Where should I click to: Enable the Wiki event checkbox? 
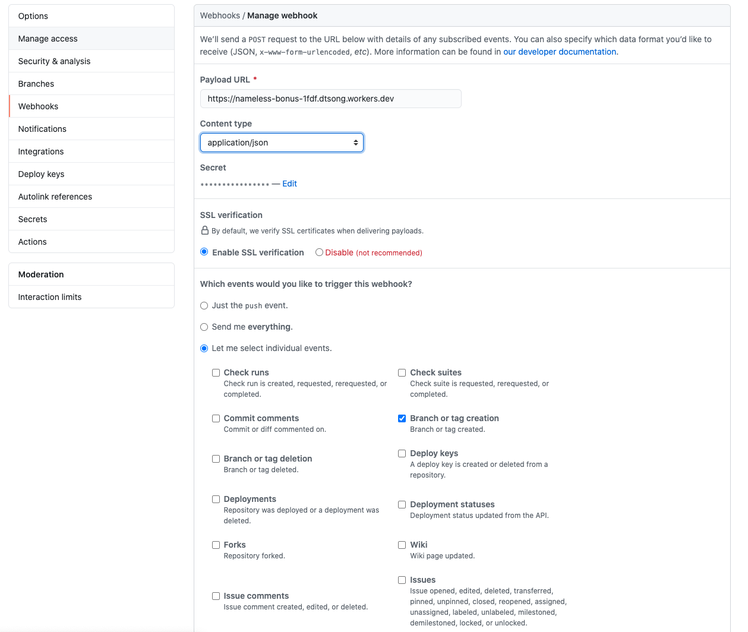click(x=402, y=545)
